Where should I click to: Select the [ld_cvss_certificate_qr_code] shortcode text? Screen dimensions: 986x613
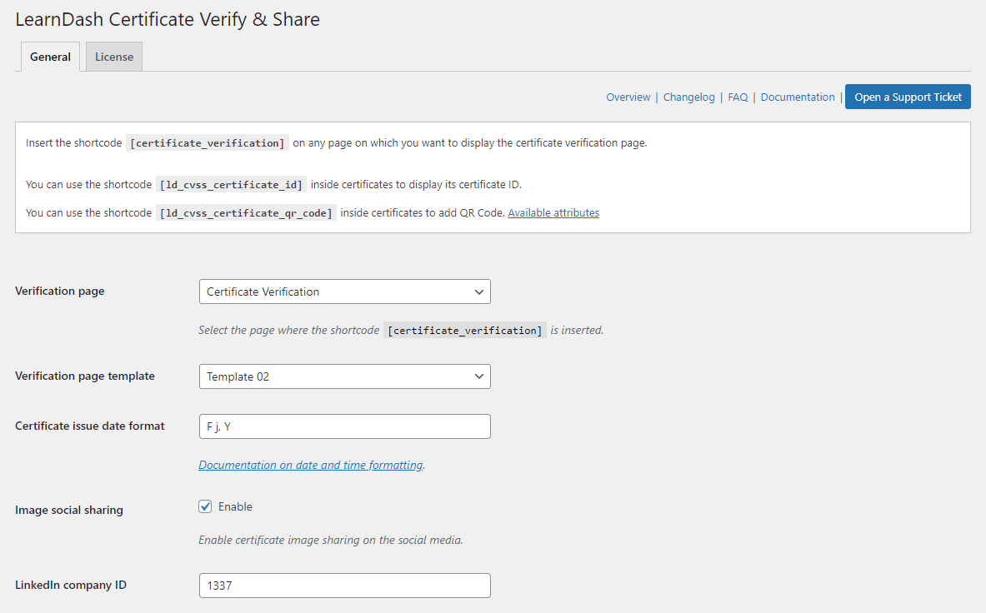tap(246, 213)
